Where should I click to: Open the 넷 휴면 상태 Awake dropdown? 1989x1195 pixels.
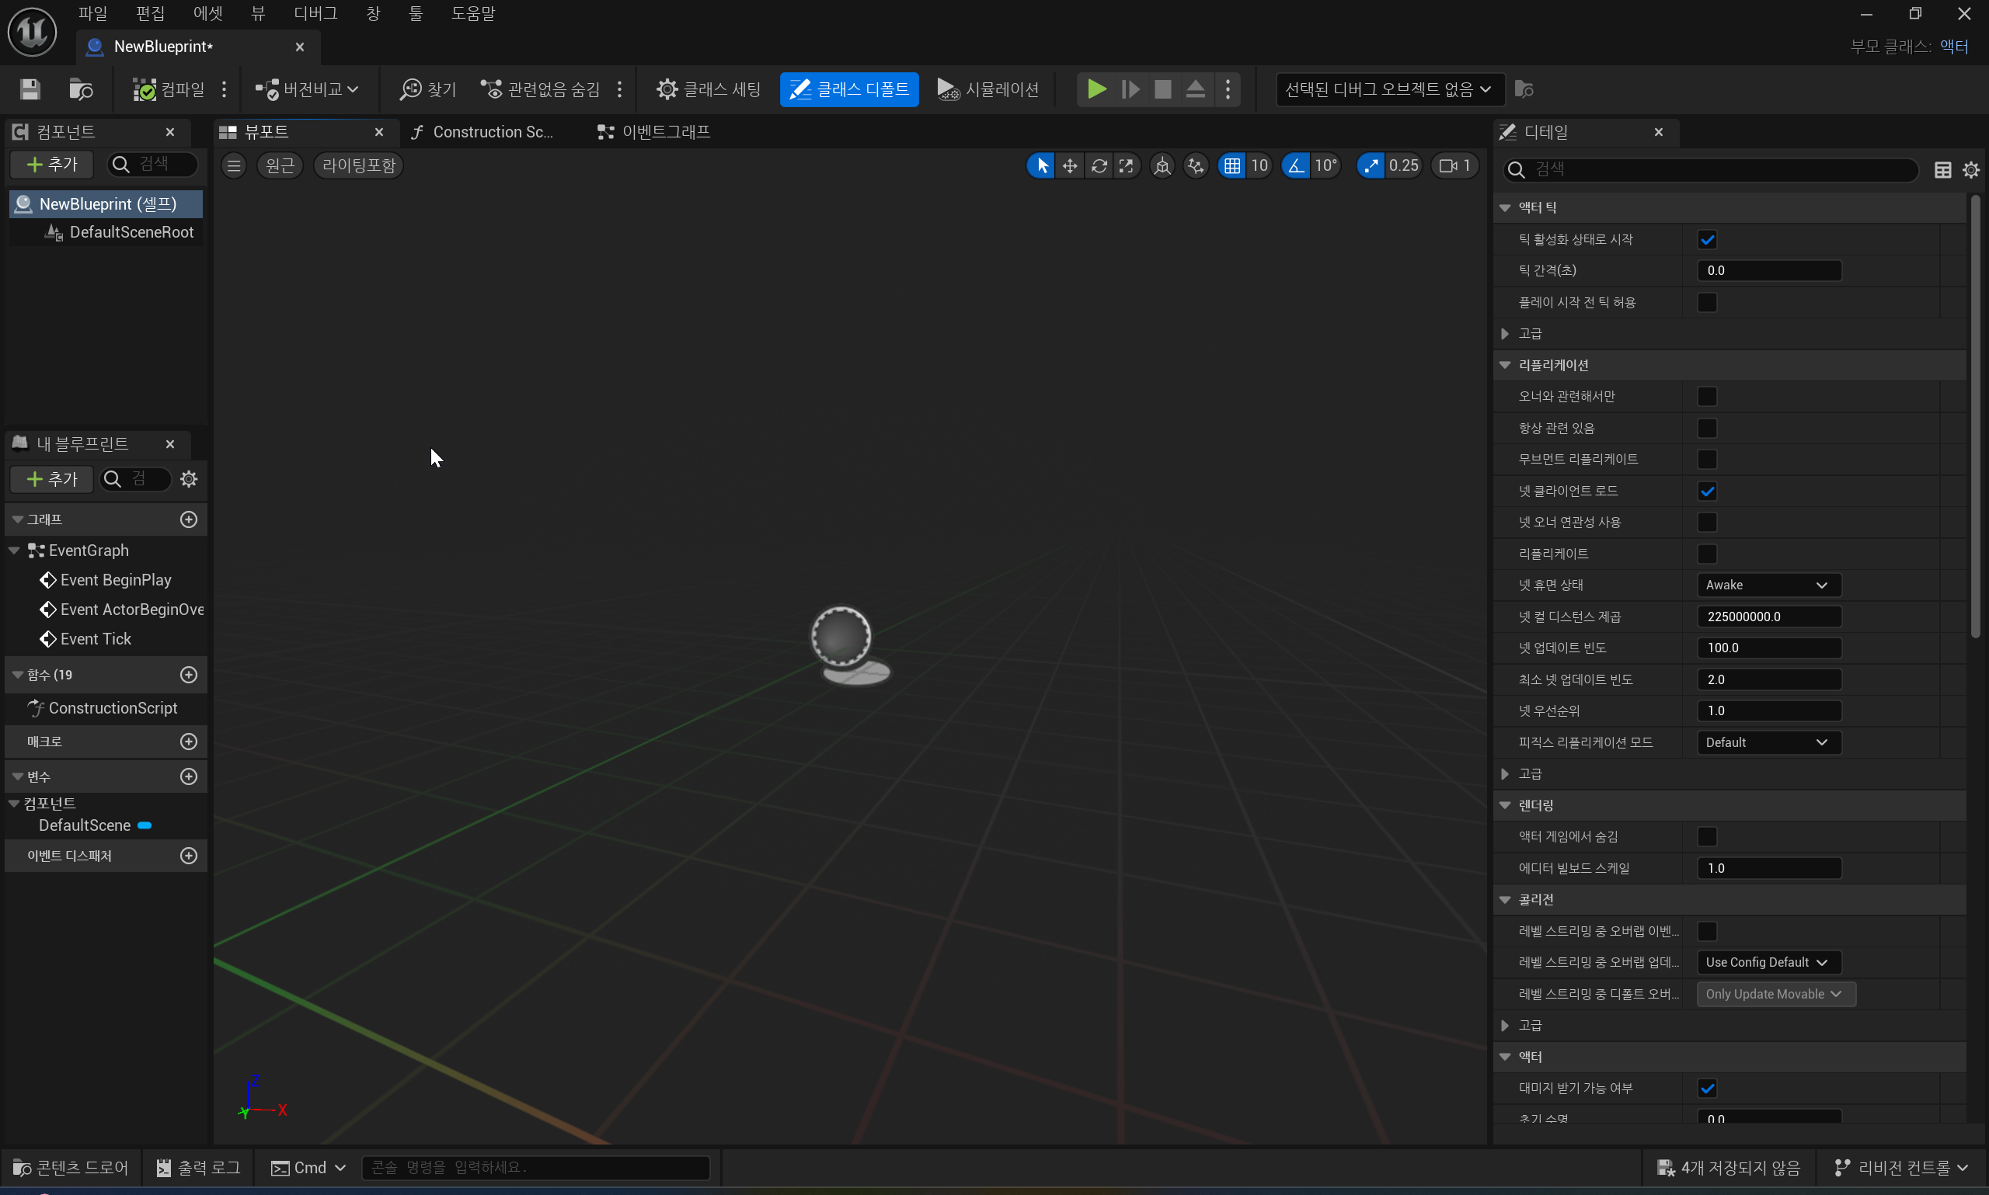(1768, 585)
